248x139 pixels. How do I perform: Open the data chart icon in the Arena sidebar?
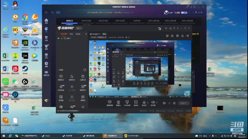(x=46, y=63)
